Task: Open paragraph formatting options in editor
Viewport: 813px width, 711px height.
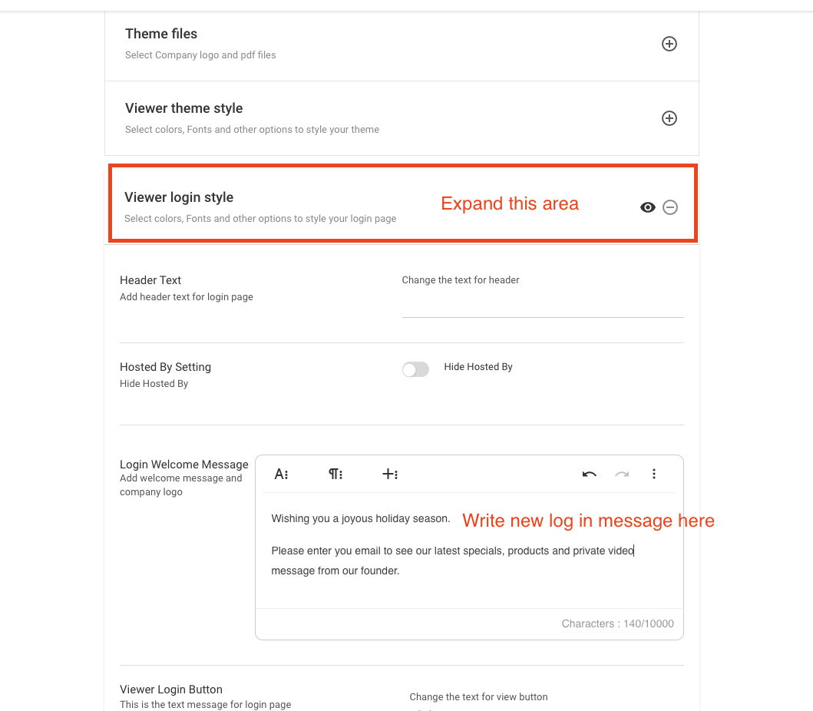Action: coord(335,474)
